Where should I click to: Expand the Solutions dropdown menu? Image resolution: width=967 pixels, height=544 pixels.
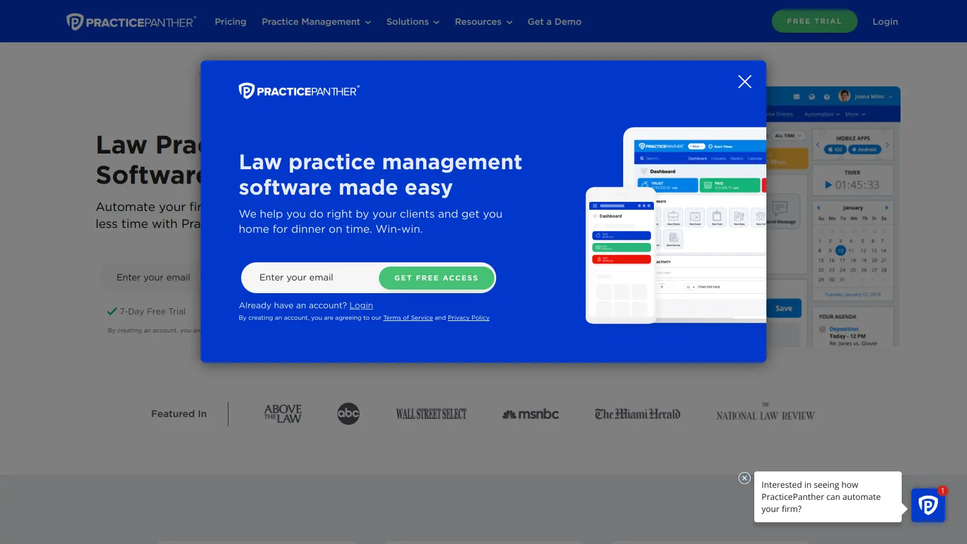pyautogui.click(x=413, y=21)
